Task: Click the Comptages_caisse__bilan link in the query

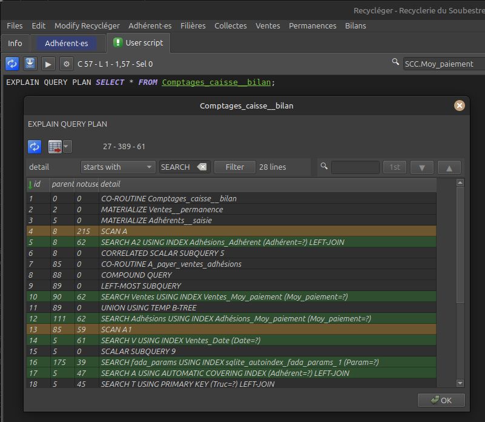Action: click(216, 82)
